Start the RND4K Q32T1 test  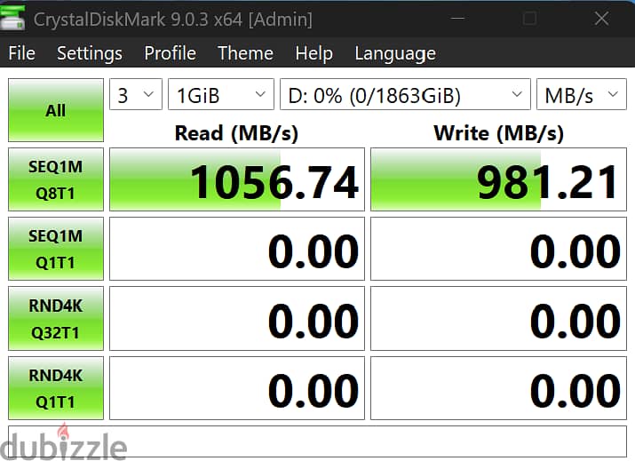click(56, 318)
